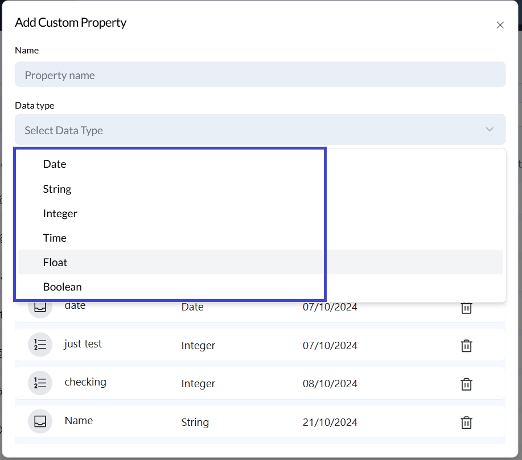The width and height of the screenshot is (522, 460).
Task: Click the 'checking' property row name
Action: (85, 382)
